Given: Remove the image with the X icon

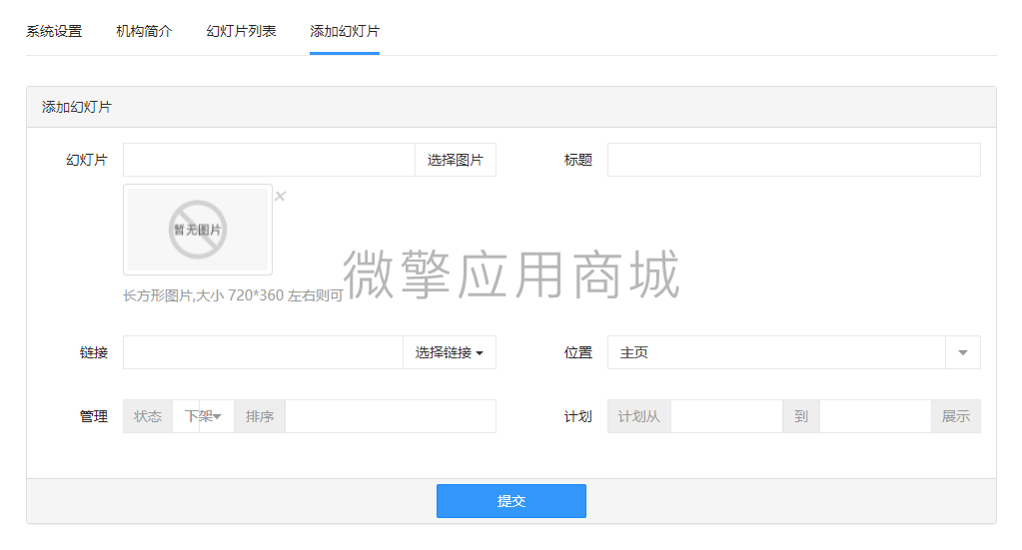Looking at the screenshot, I should pos(281,196).
